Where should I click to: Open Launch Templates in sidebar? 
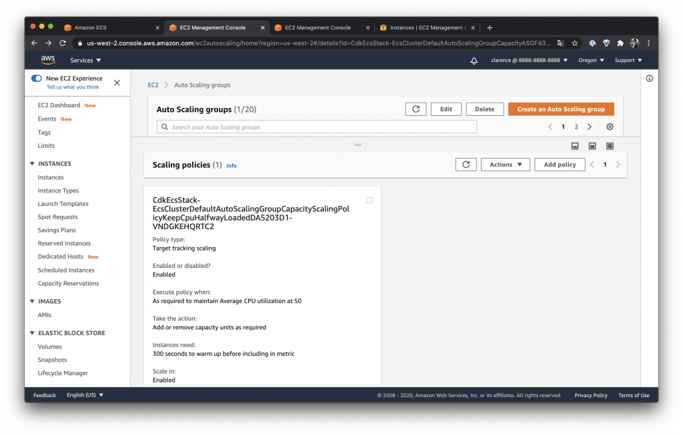tap(63, 204)
